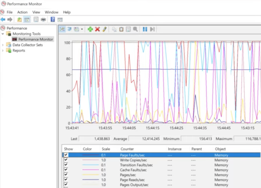The height and width of the screenshot is (188, 261).
Task: Uncheck Show for Page Reads/sec
Action: [66, 180]
